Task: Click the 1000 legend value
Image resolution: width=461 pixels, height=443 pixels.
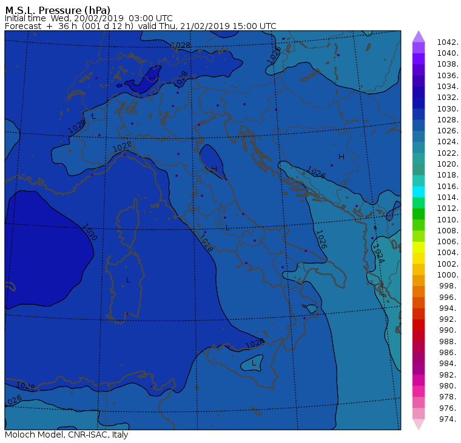Action: coord(448,275)
